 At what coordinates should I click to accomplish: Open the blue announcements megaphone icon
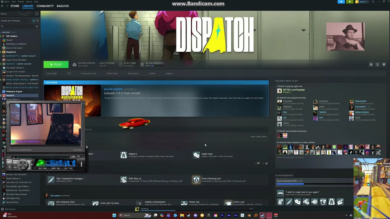coord(341,2)
